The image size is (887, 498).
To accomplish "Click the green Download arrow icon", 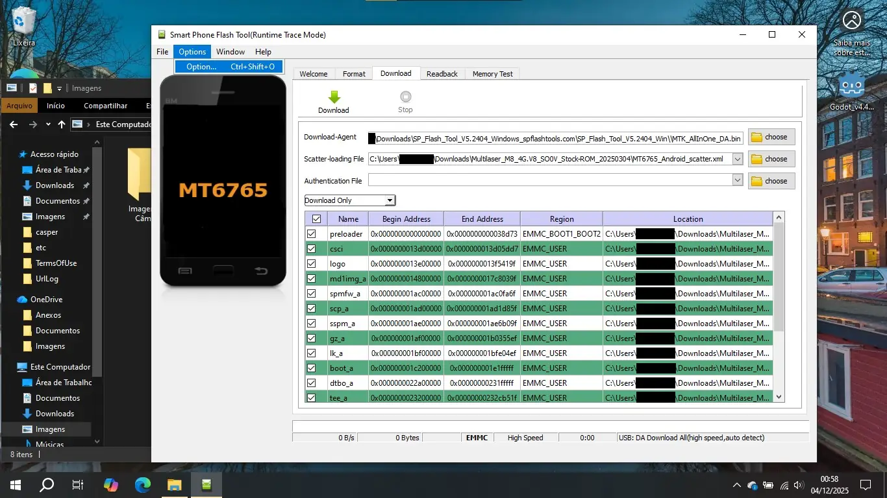I will [334, 97].
